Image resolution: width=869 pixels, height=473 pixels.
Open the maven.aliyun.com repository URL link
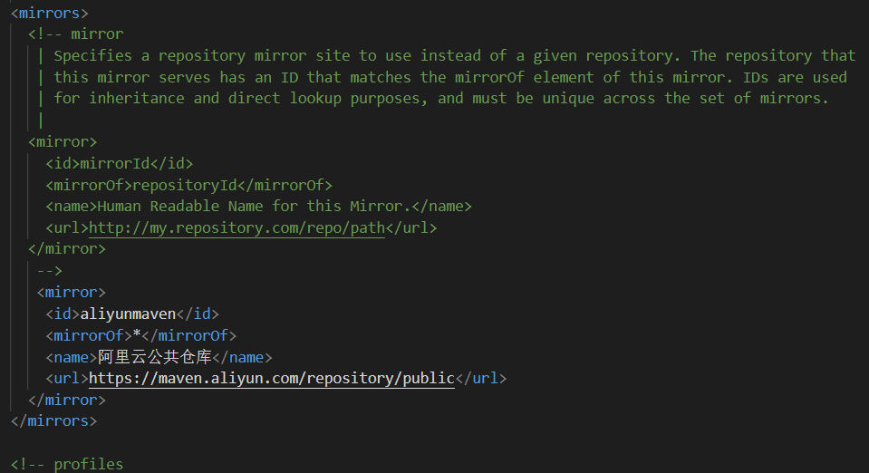271,379
